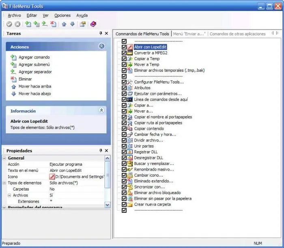The height and width of the screenshot is (248, 284).
Task: Pin the Propiedades panel
Action: 101,150
